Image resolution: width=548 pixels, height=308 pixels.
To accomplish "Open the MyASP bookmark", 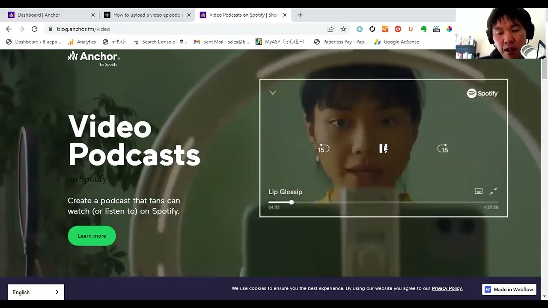I will [280, 42].
